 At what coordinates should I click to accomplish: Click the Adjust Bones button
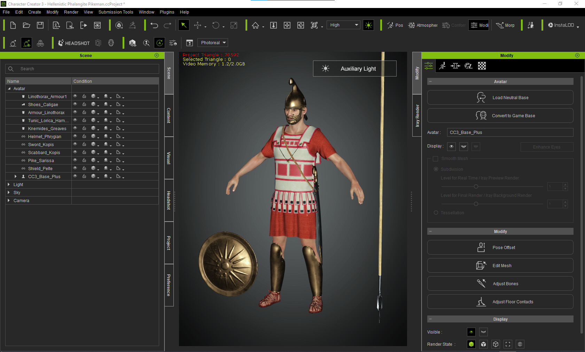coord(500,283)
